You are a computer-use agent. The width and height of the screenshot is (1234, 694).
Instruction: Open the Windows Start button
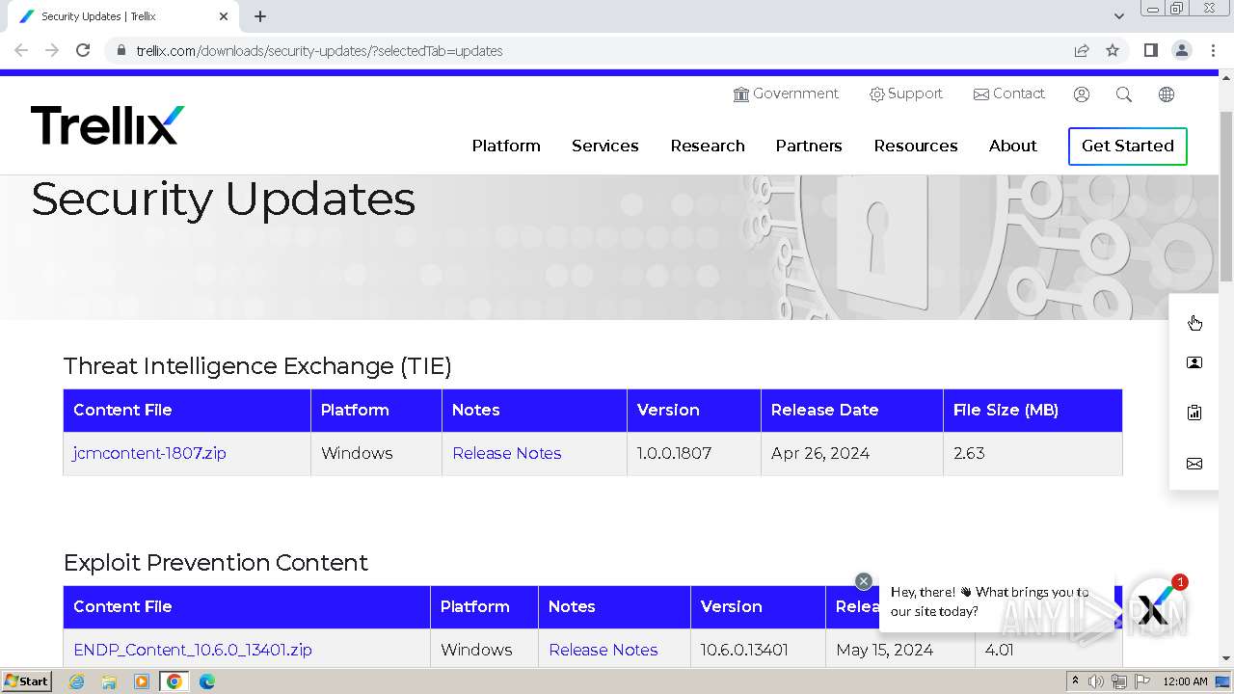tap(26, 681)
